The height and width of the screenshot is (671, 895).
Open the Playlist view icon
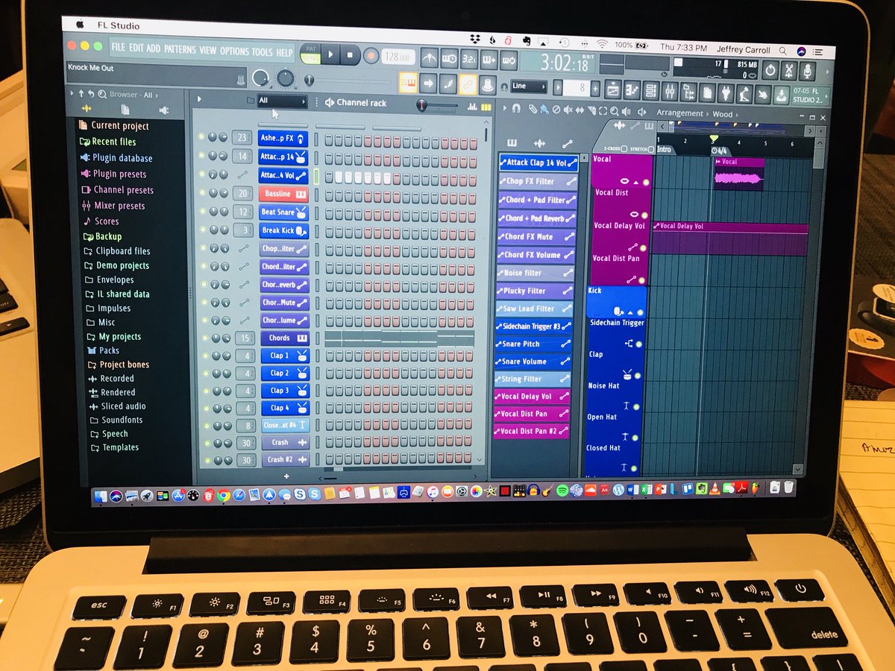click(x=612, y=90)
